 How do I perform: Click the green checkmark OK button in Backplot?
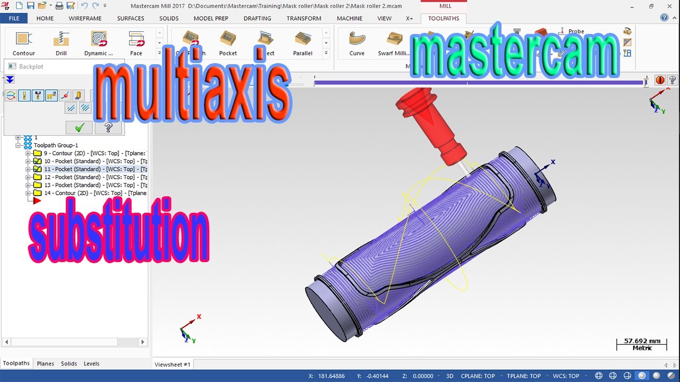point(79,127)
